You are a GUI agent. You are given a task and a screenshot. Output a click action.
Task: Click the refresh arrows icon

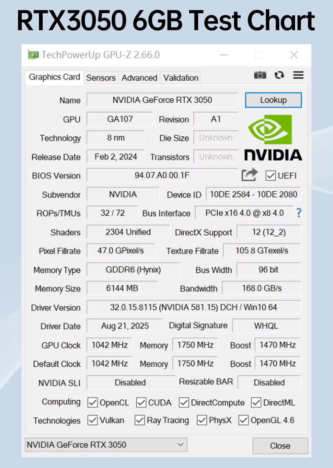pos(279,75)
